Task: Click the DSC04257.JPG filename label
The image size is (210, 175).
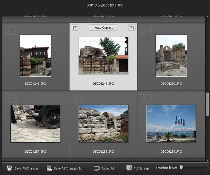Action: pos(35,151)
